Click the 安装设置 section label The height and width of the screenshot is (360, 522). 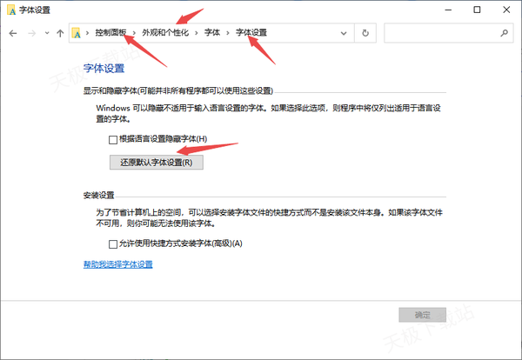(99, 196)
